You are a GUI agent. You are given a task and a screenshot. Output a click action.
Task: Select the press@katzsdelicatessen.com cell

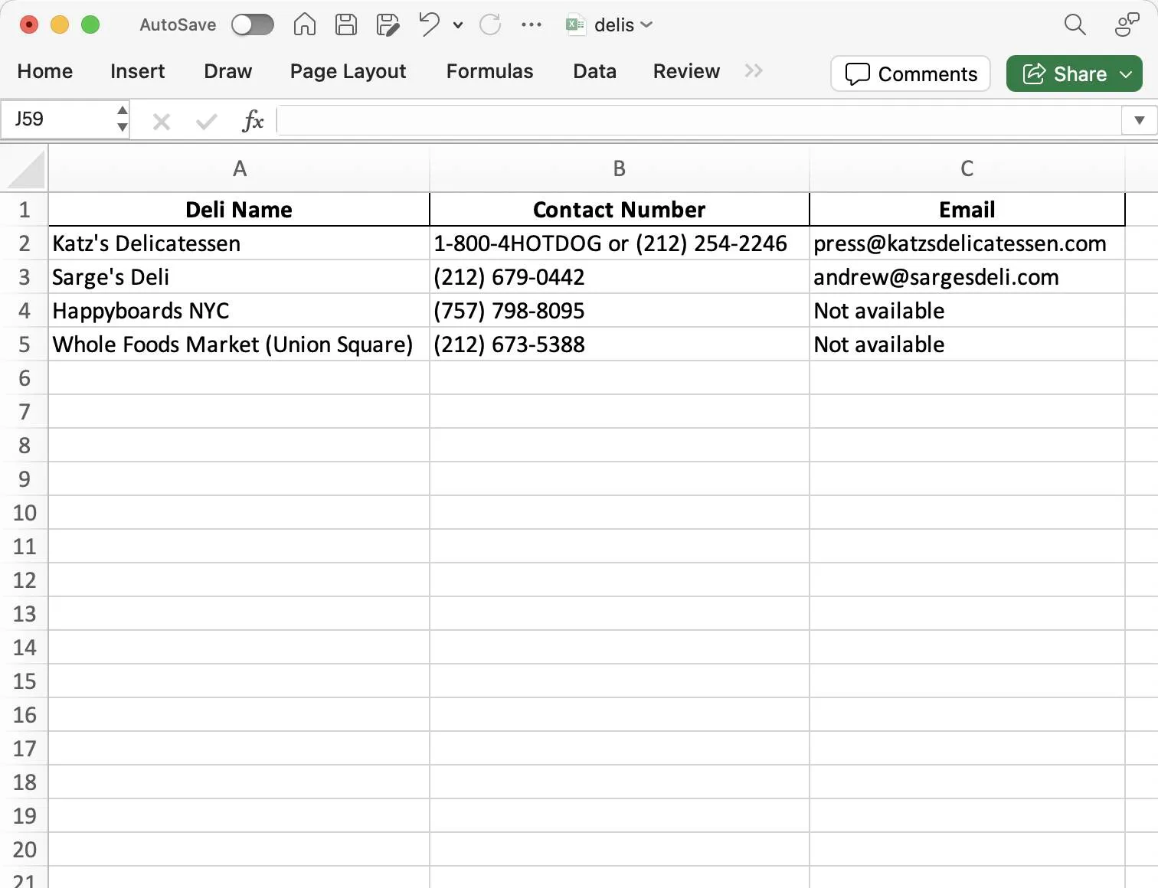tap(967, 243)
